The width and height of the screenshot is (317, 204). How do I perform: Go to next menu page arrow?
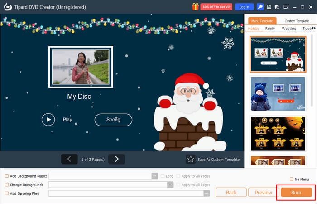[x=116, y=159]
